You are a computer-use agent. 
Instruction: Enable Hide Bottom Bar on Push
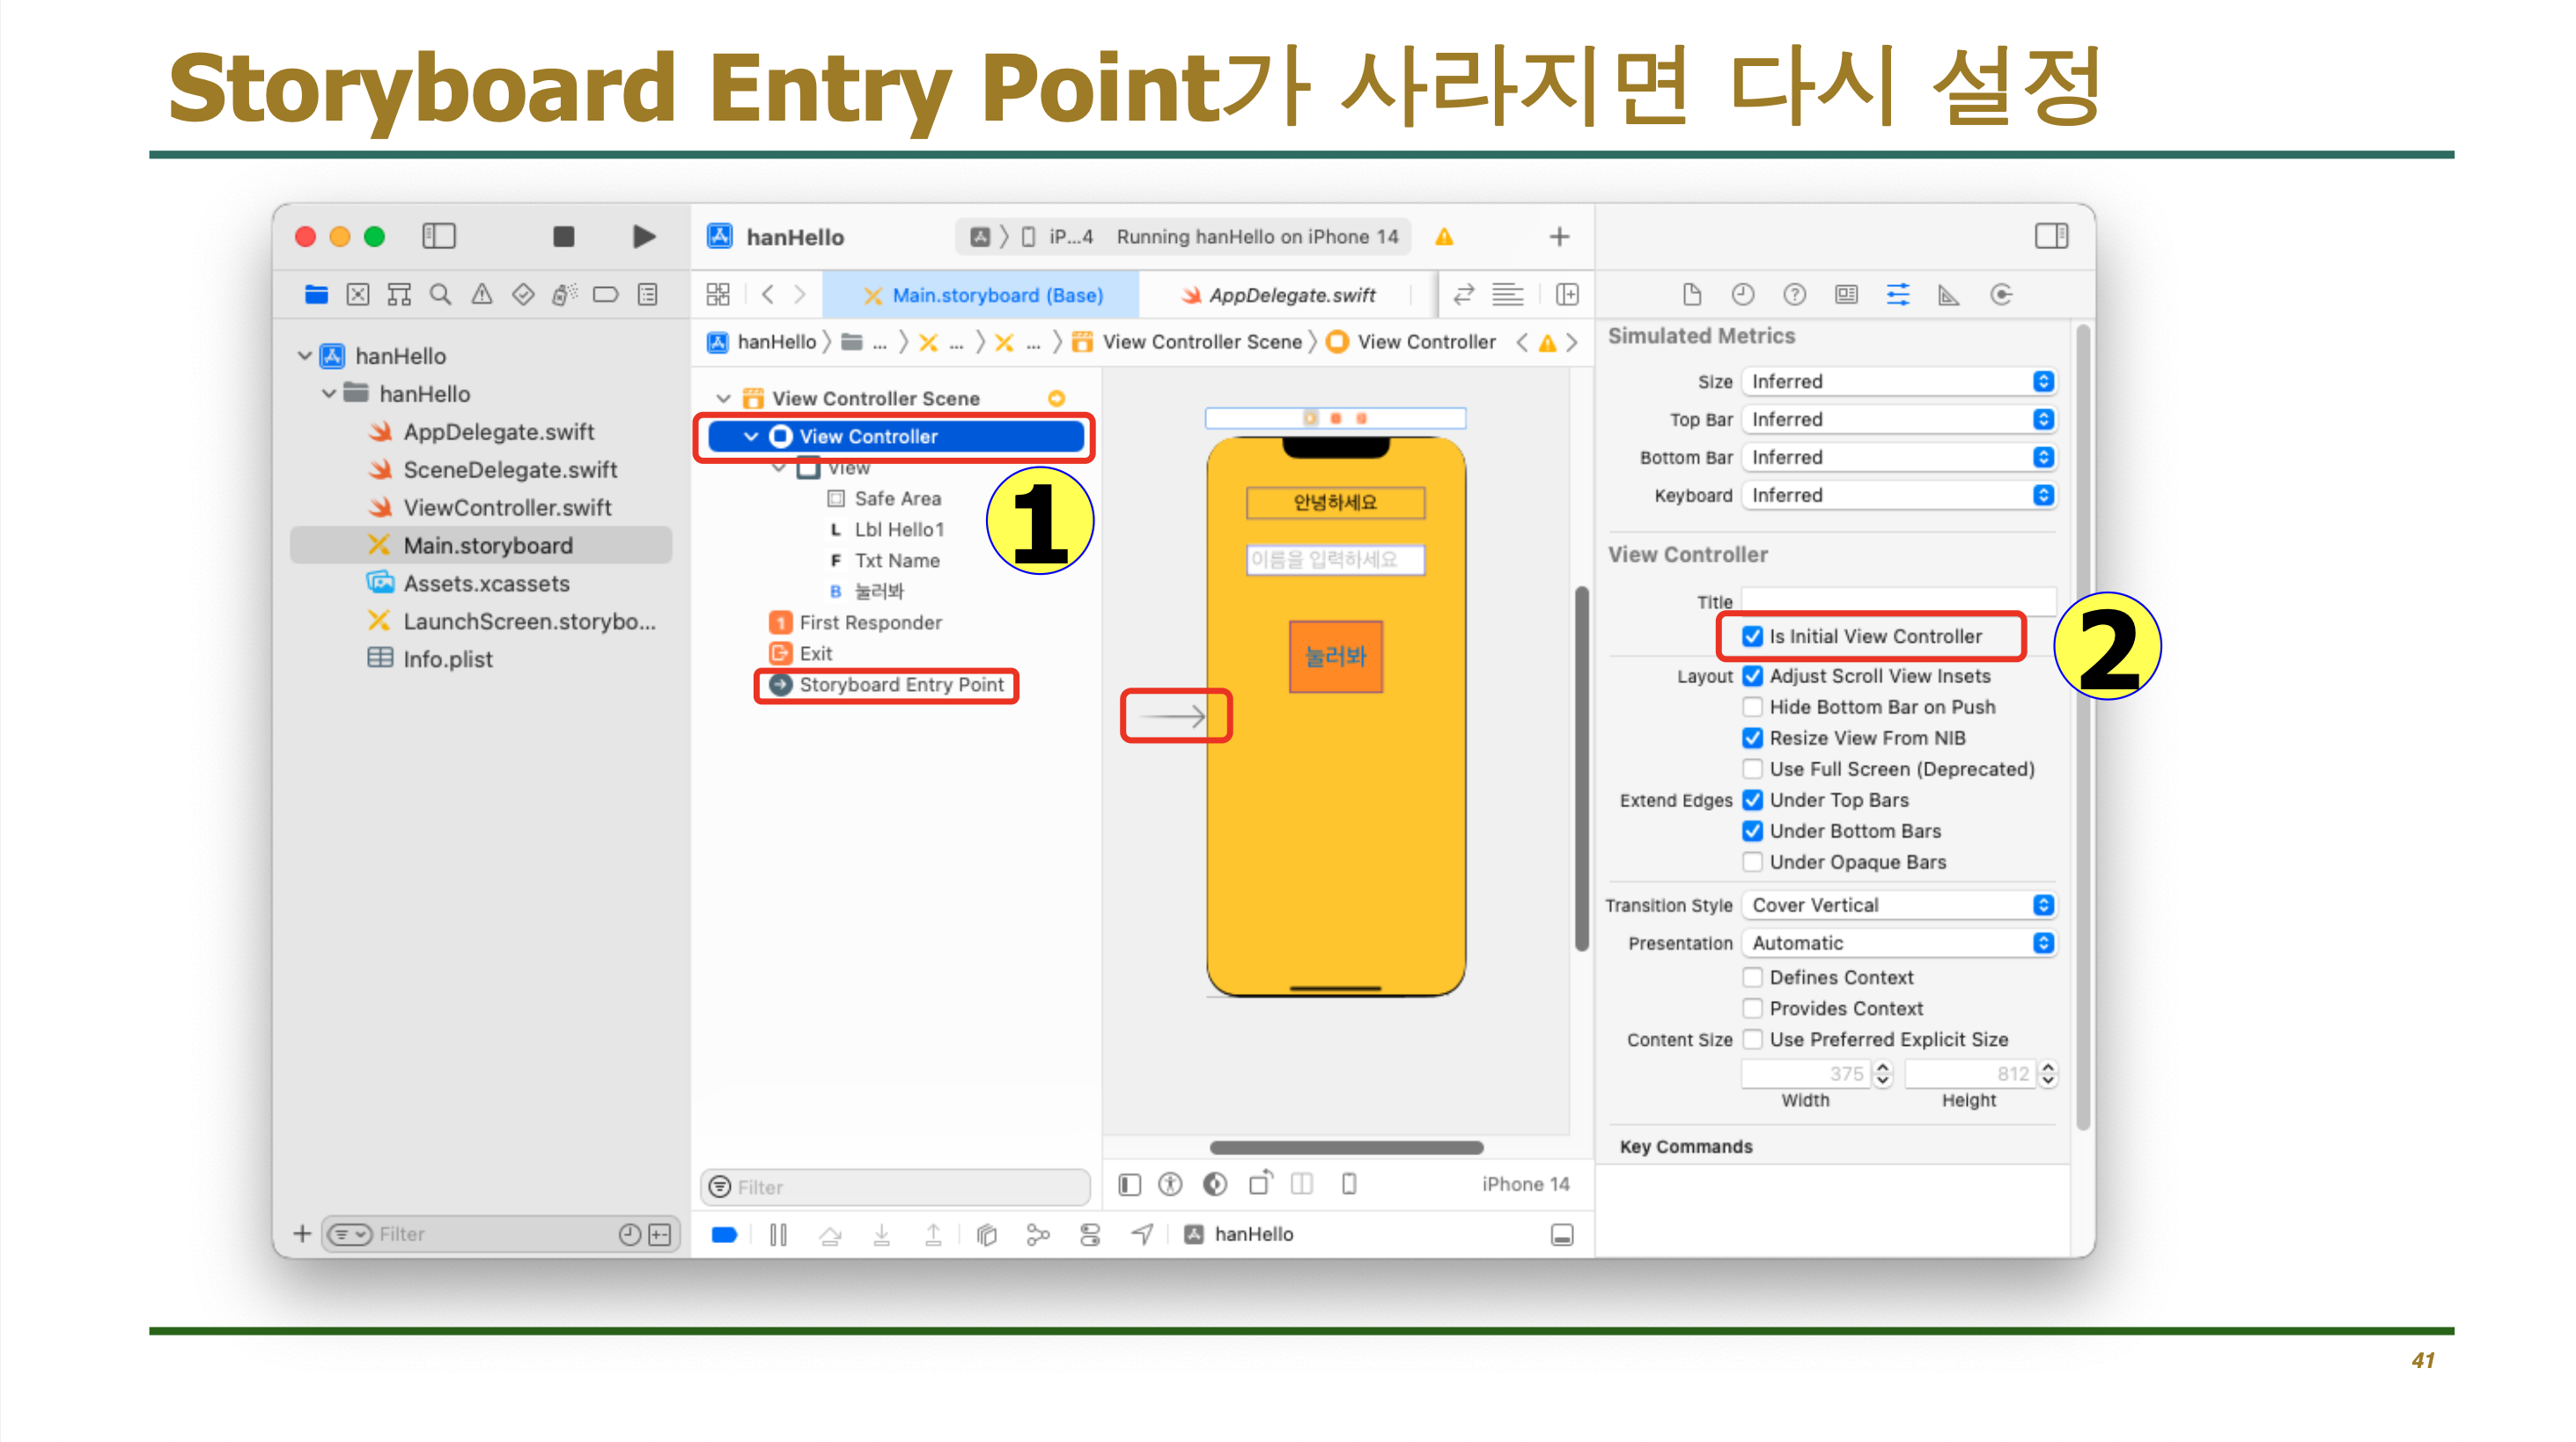[x=1752, y=707]
